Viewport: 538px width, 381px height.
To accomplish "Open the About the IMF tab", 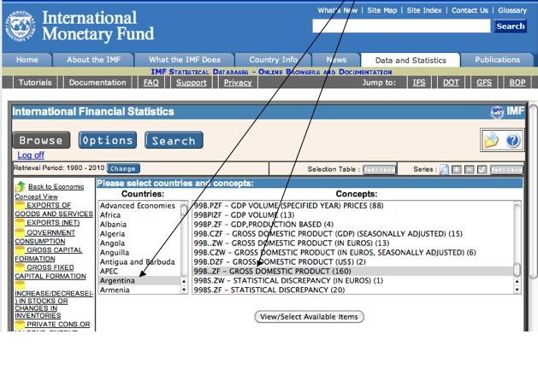I will pyautogui.click(x=94, y=60).
